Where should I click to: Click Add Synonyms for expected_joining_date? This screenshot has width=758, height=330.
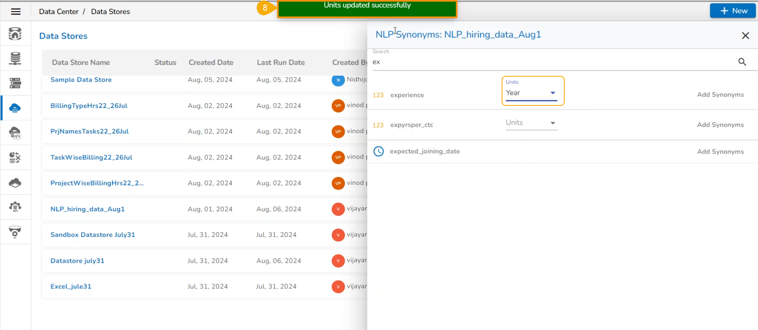click(x=720, y=152)
